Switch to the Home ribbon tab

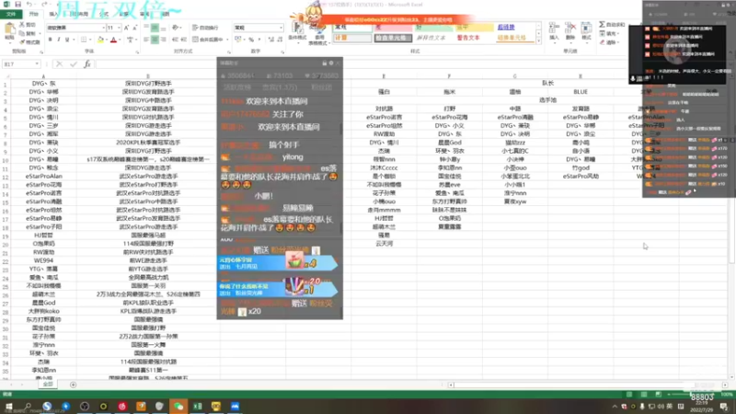(x=34, y=14)
